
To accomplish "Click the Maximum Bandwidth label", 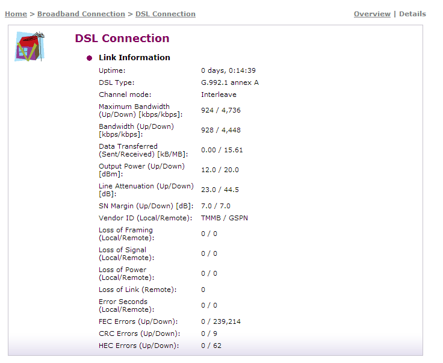I will tap(141, 110).
